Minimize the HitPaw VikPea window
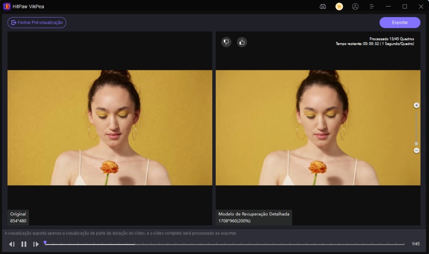429x254 pixels. pos(388,7)
